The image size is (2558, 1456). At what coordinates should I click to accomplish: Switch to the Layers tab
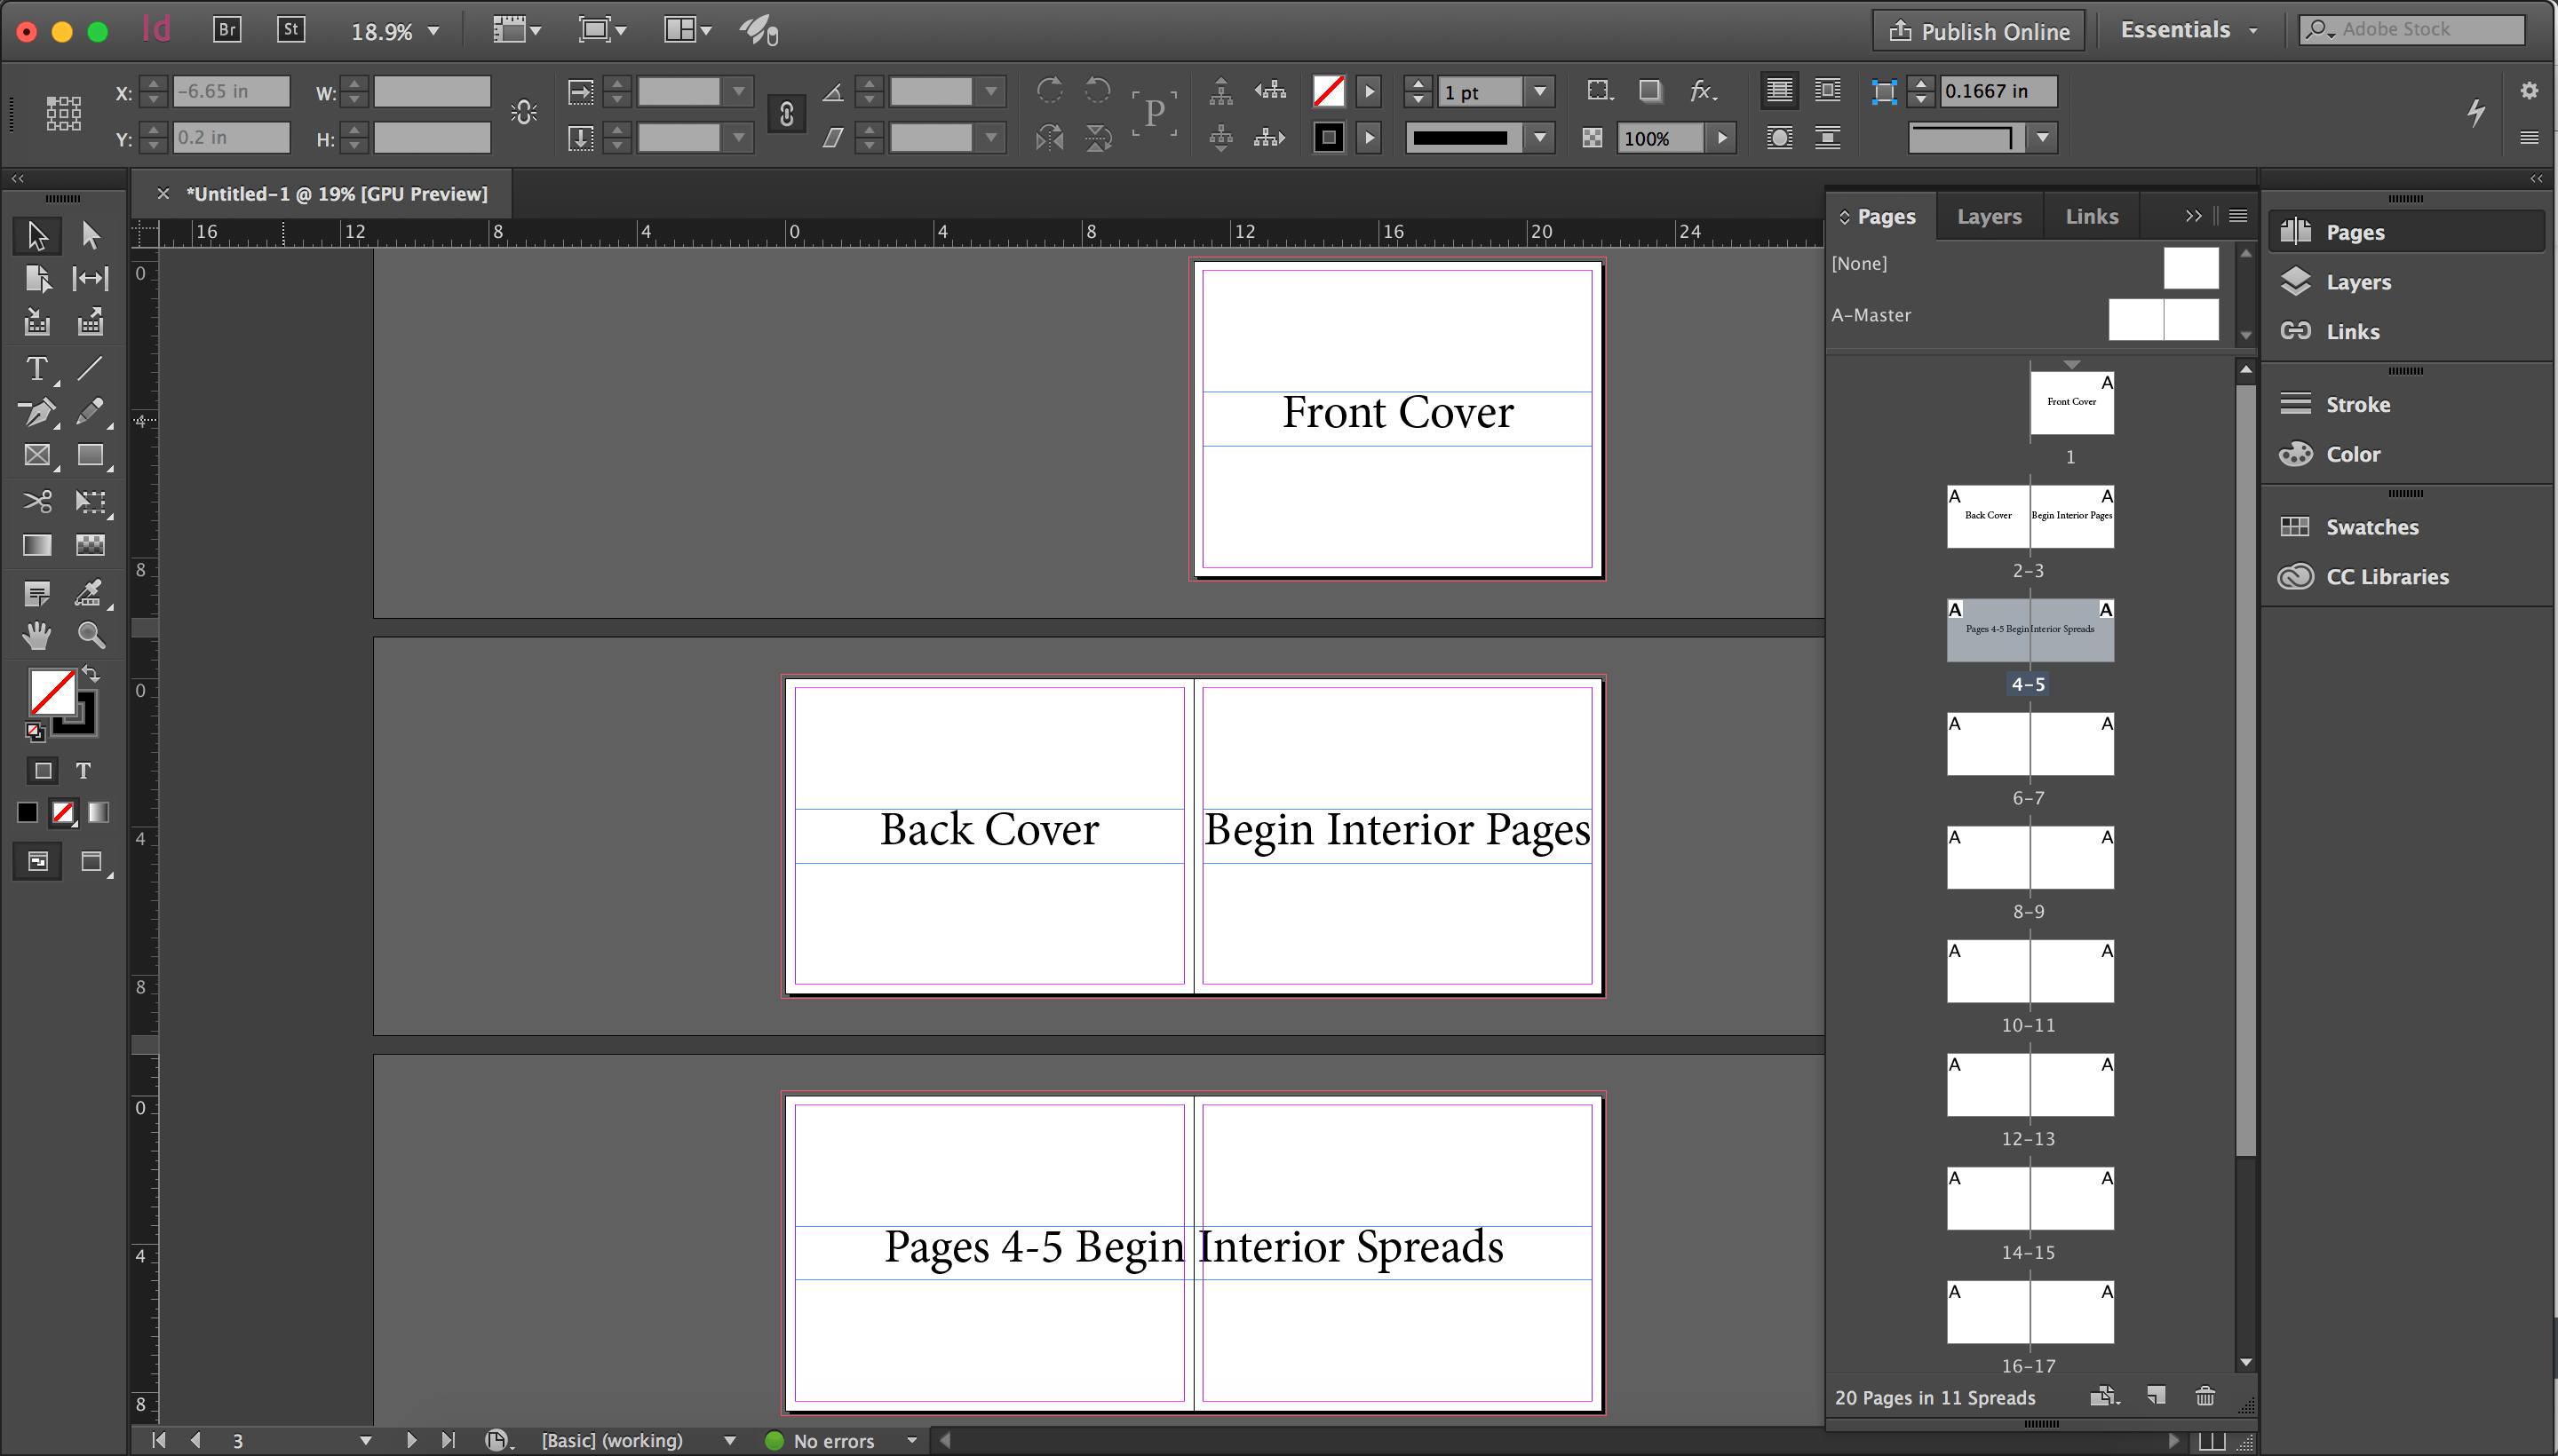click(x=1989, y=216)
